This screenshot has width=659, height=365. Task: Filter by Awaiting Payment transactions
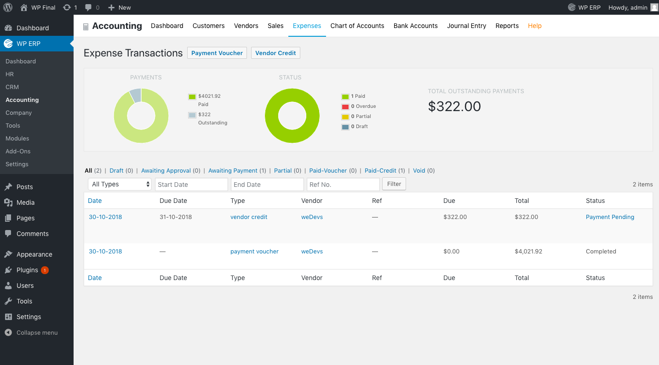click(x=233, y=170)
